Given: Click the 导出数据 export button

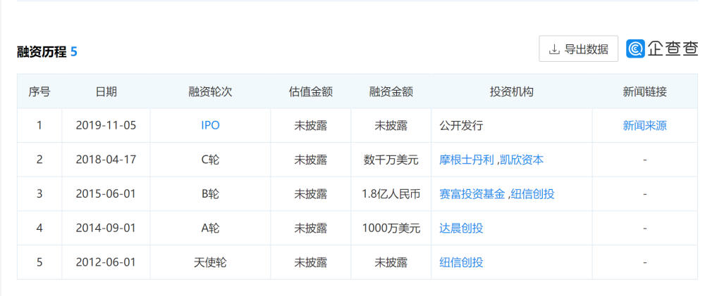Looking at the screenshot, I should [578, 49].
